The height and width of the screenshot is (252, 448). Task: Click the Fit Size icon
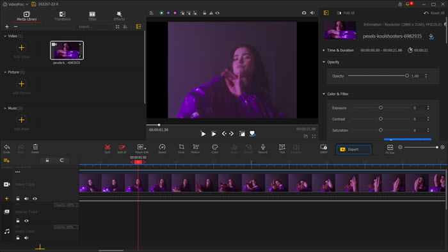(390, 148)
